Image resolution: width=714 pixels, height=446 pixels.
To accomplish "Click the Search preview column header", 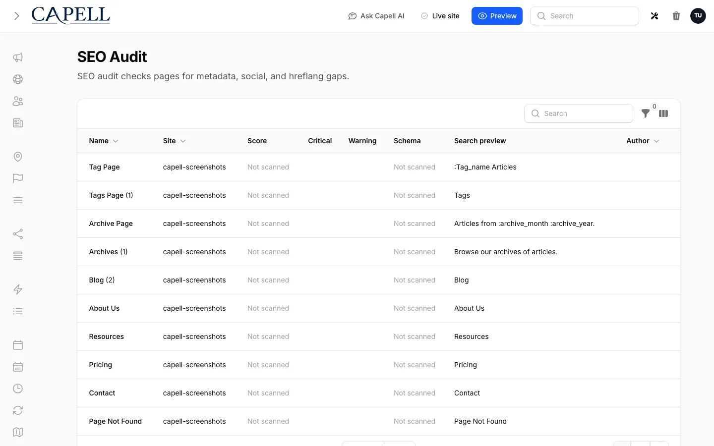I will 480,141.
